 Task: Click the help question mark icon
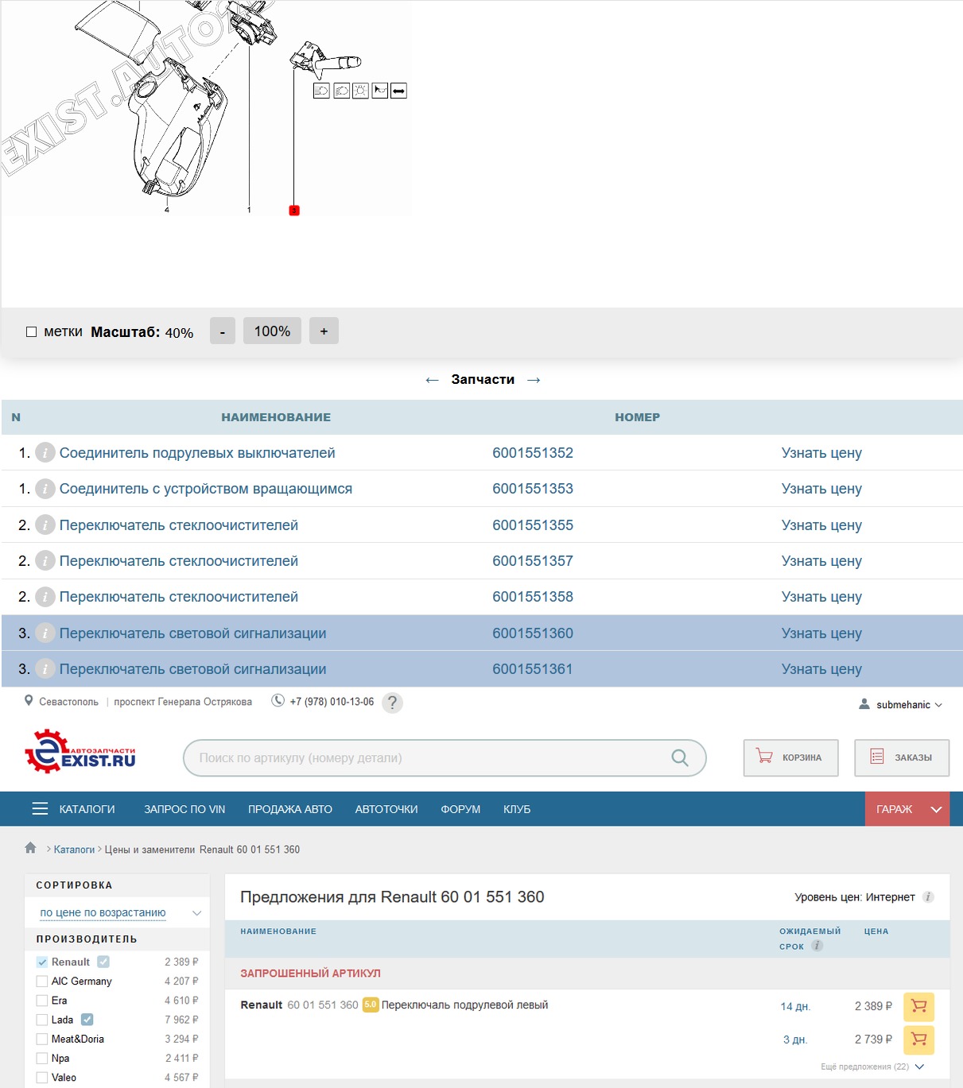[x=392, y=703]
